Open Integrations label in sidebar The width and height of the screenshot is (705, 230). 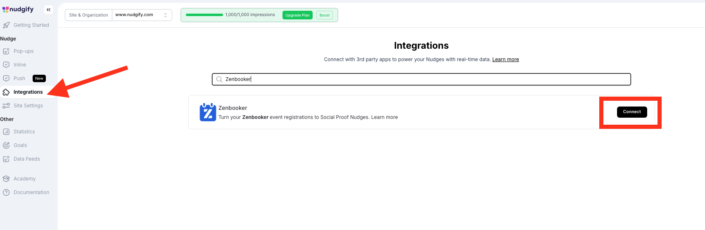tap(28, 92)
